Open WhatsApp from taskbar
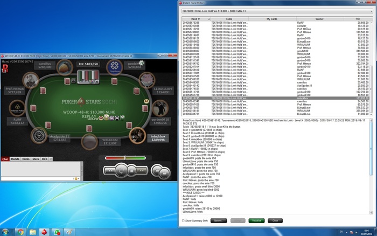This screenshot has height=236, width=377. (57, 232)
